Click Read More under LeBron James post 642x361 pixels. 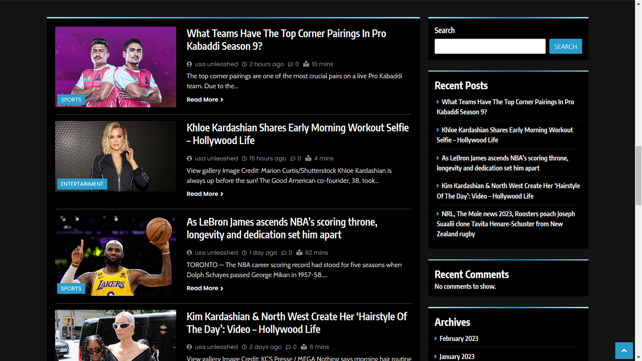tap(205, 288)
